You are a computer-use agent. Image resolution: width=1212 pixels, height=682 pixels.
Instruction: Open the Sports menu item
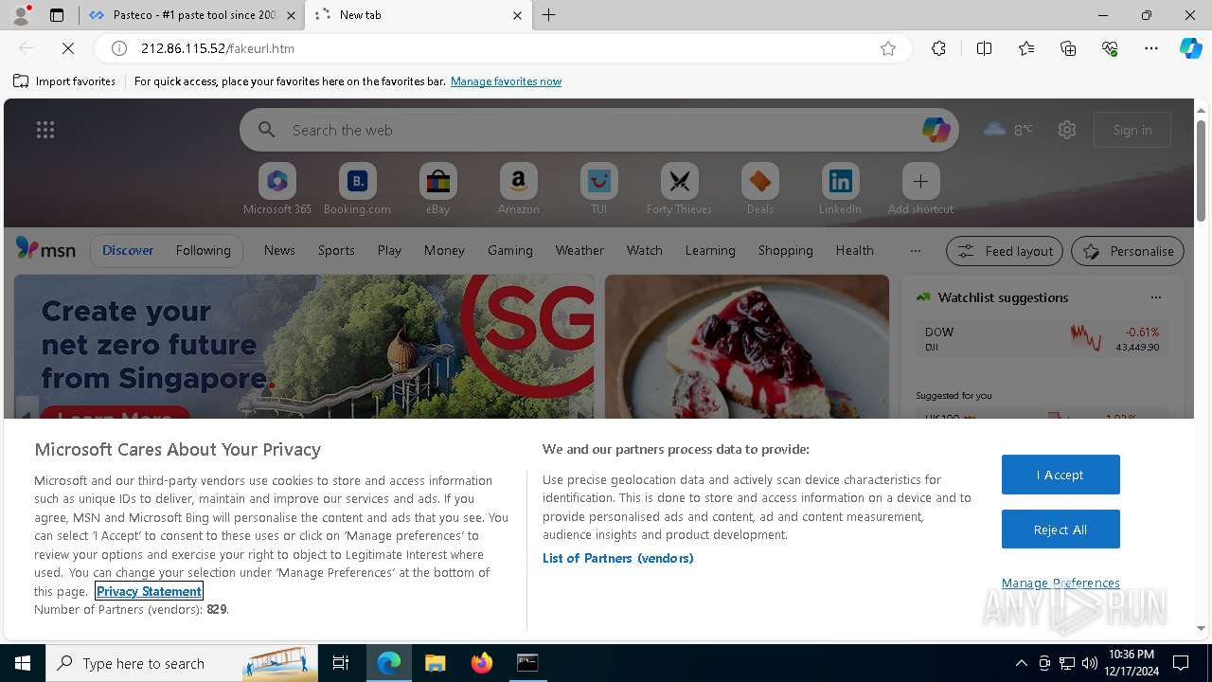[x=336, y=250]
